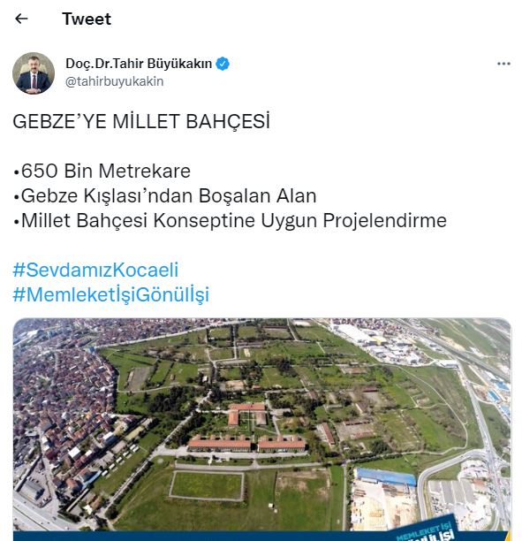The width and height of the screenshot is (522, 541).
Task: Click the Memleket İşi logo badge on photo
Action: pyautogui.click(x=426, y=530)
